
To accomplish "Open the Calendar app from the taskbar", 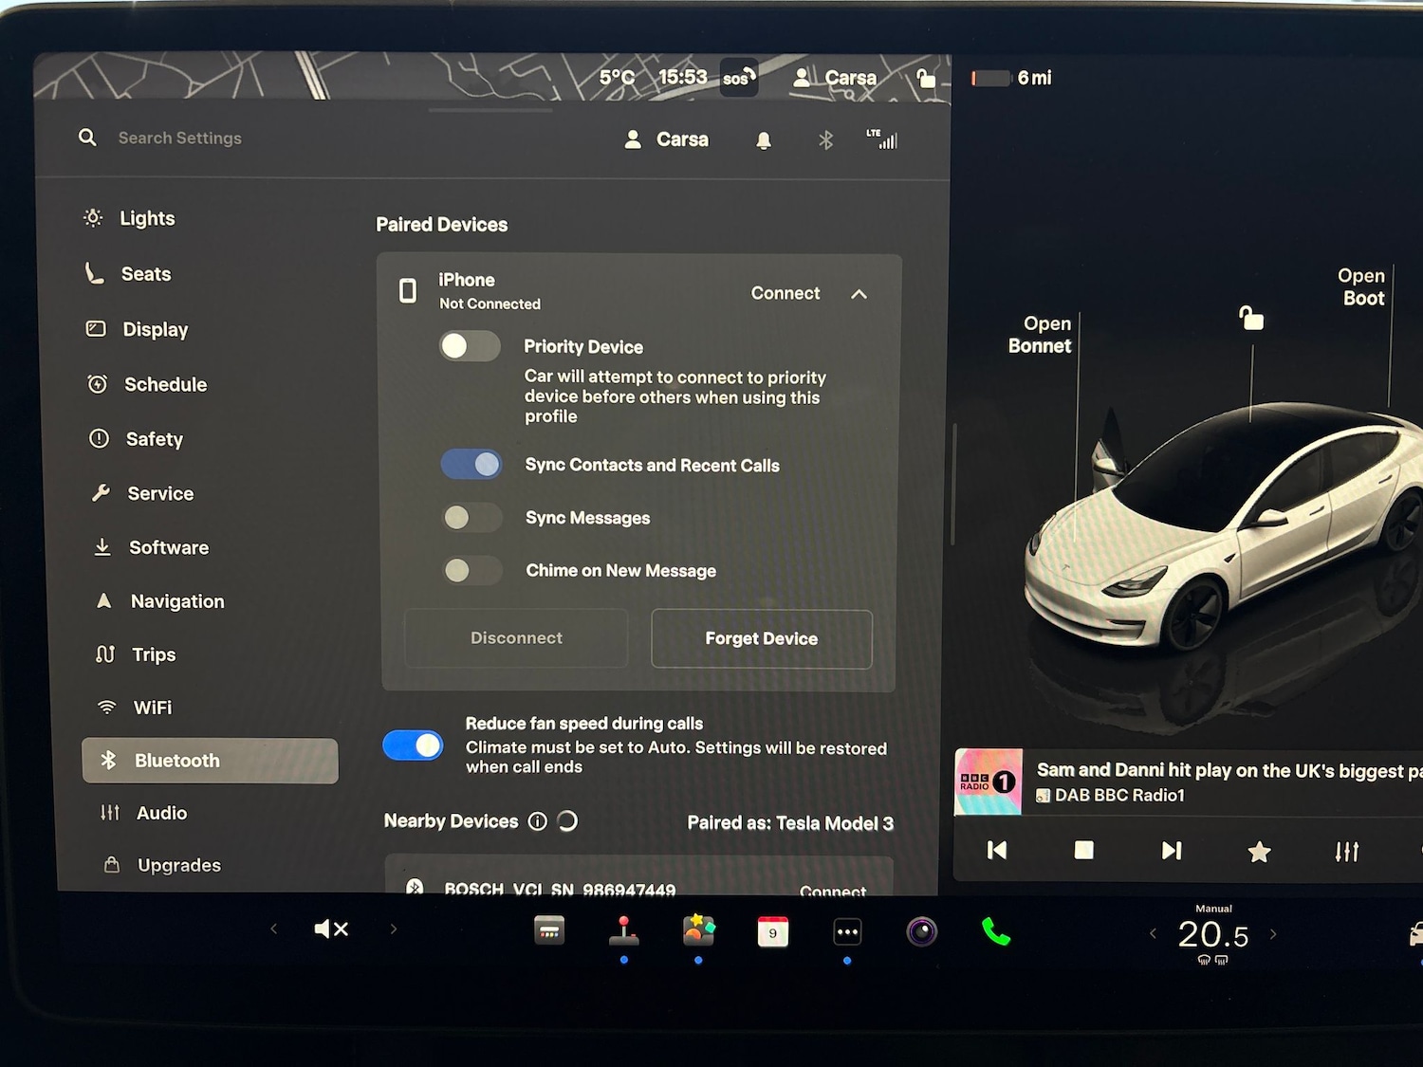I will 772,932.
